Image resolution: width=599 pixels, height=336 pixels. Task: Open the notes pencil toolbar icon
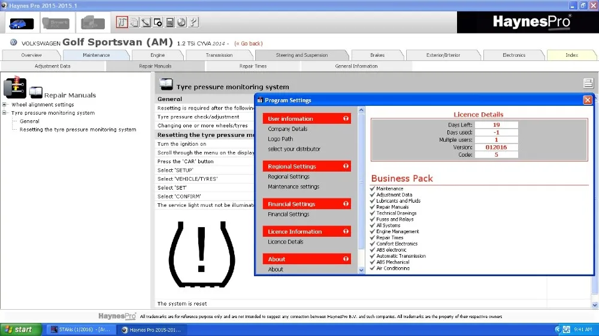coord(146,22)
